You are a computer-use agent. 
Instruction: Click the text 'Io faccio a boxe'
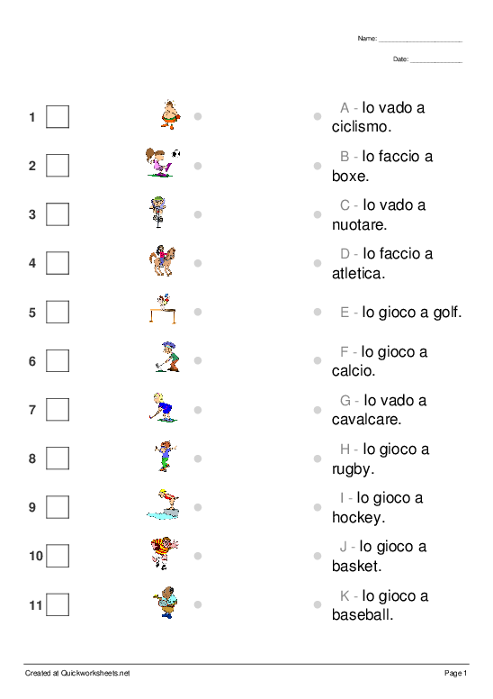(x=382, y=166)
